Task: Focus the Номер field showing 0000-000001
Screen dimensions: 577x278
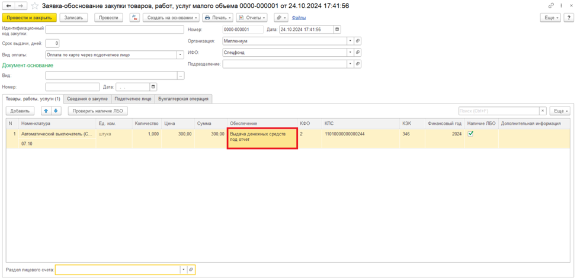Action: [x=243, y=30]
